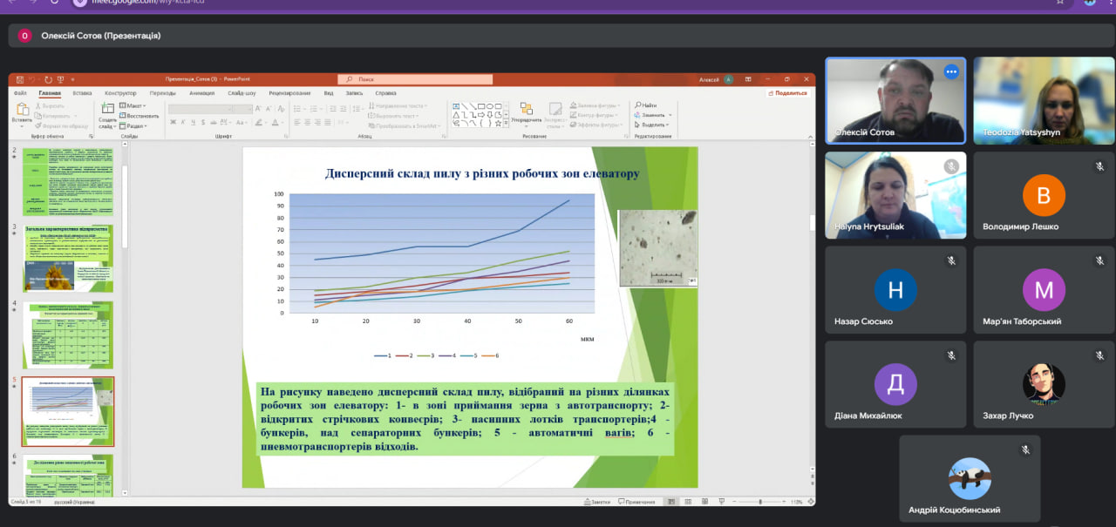The width and height of the screenshot is (1116, 527).
Task: Toggle normal view in status bar
Action: pyautogui.click(x=670, y=502)
